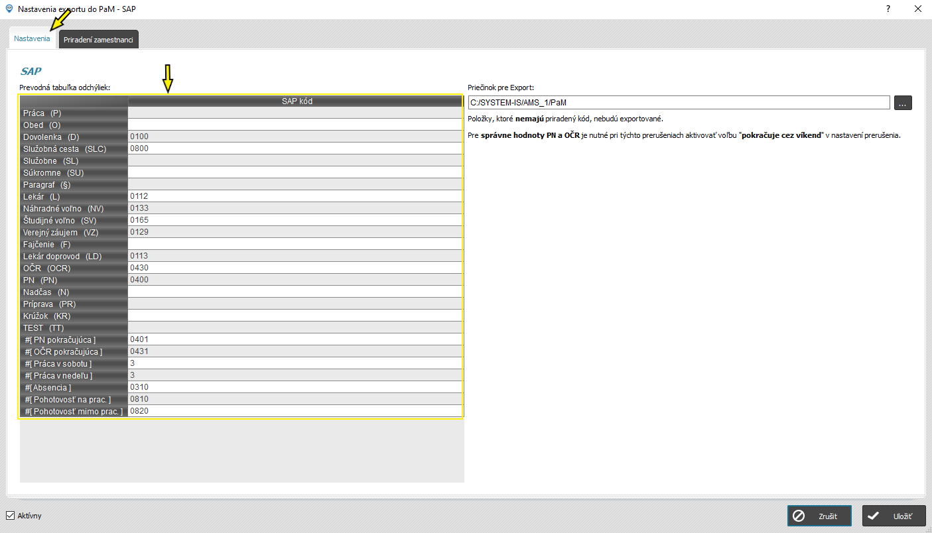This screenshot has height=533, width=932.
Task: Click the #[ PN pokračujúca ] row header
Action: (x=74, y=339)
